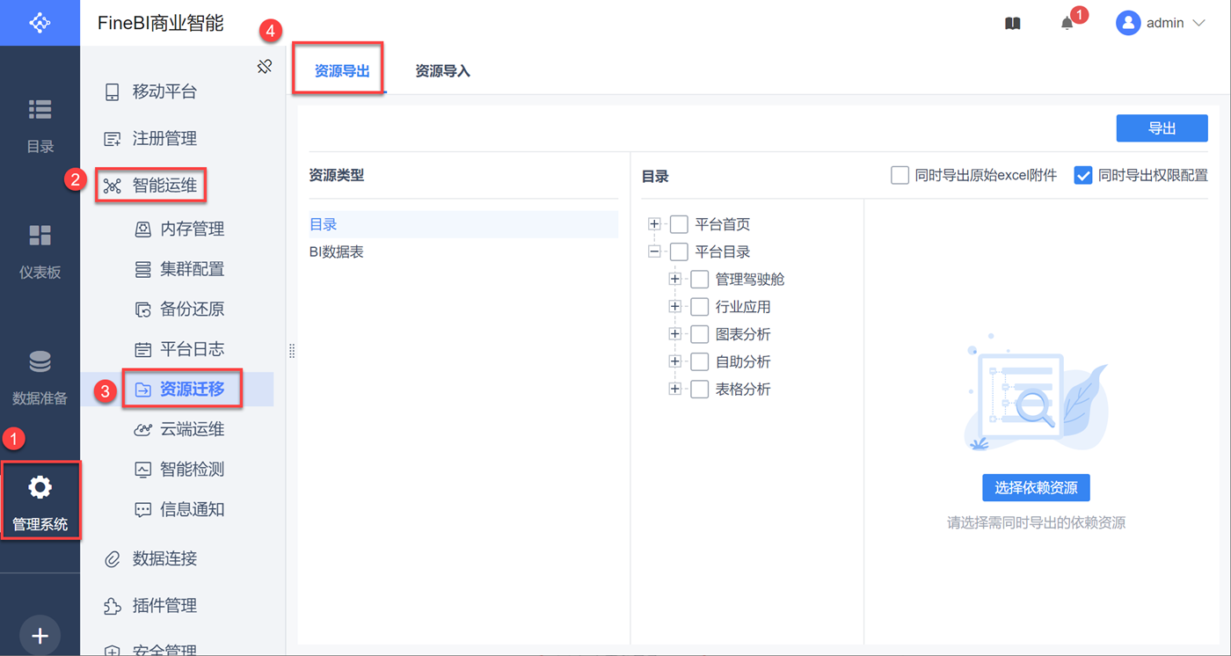This screenshot has height=656, width=1231.
Task: Enable 同时导出原始excel附件 checkbox
Action: click(x=900, y=175)
